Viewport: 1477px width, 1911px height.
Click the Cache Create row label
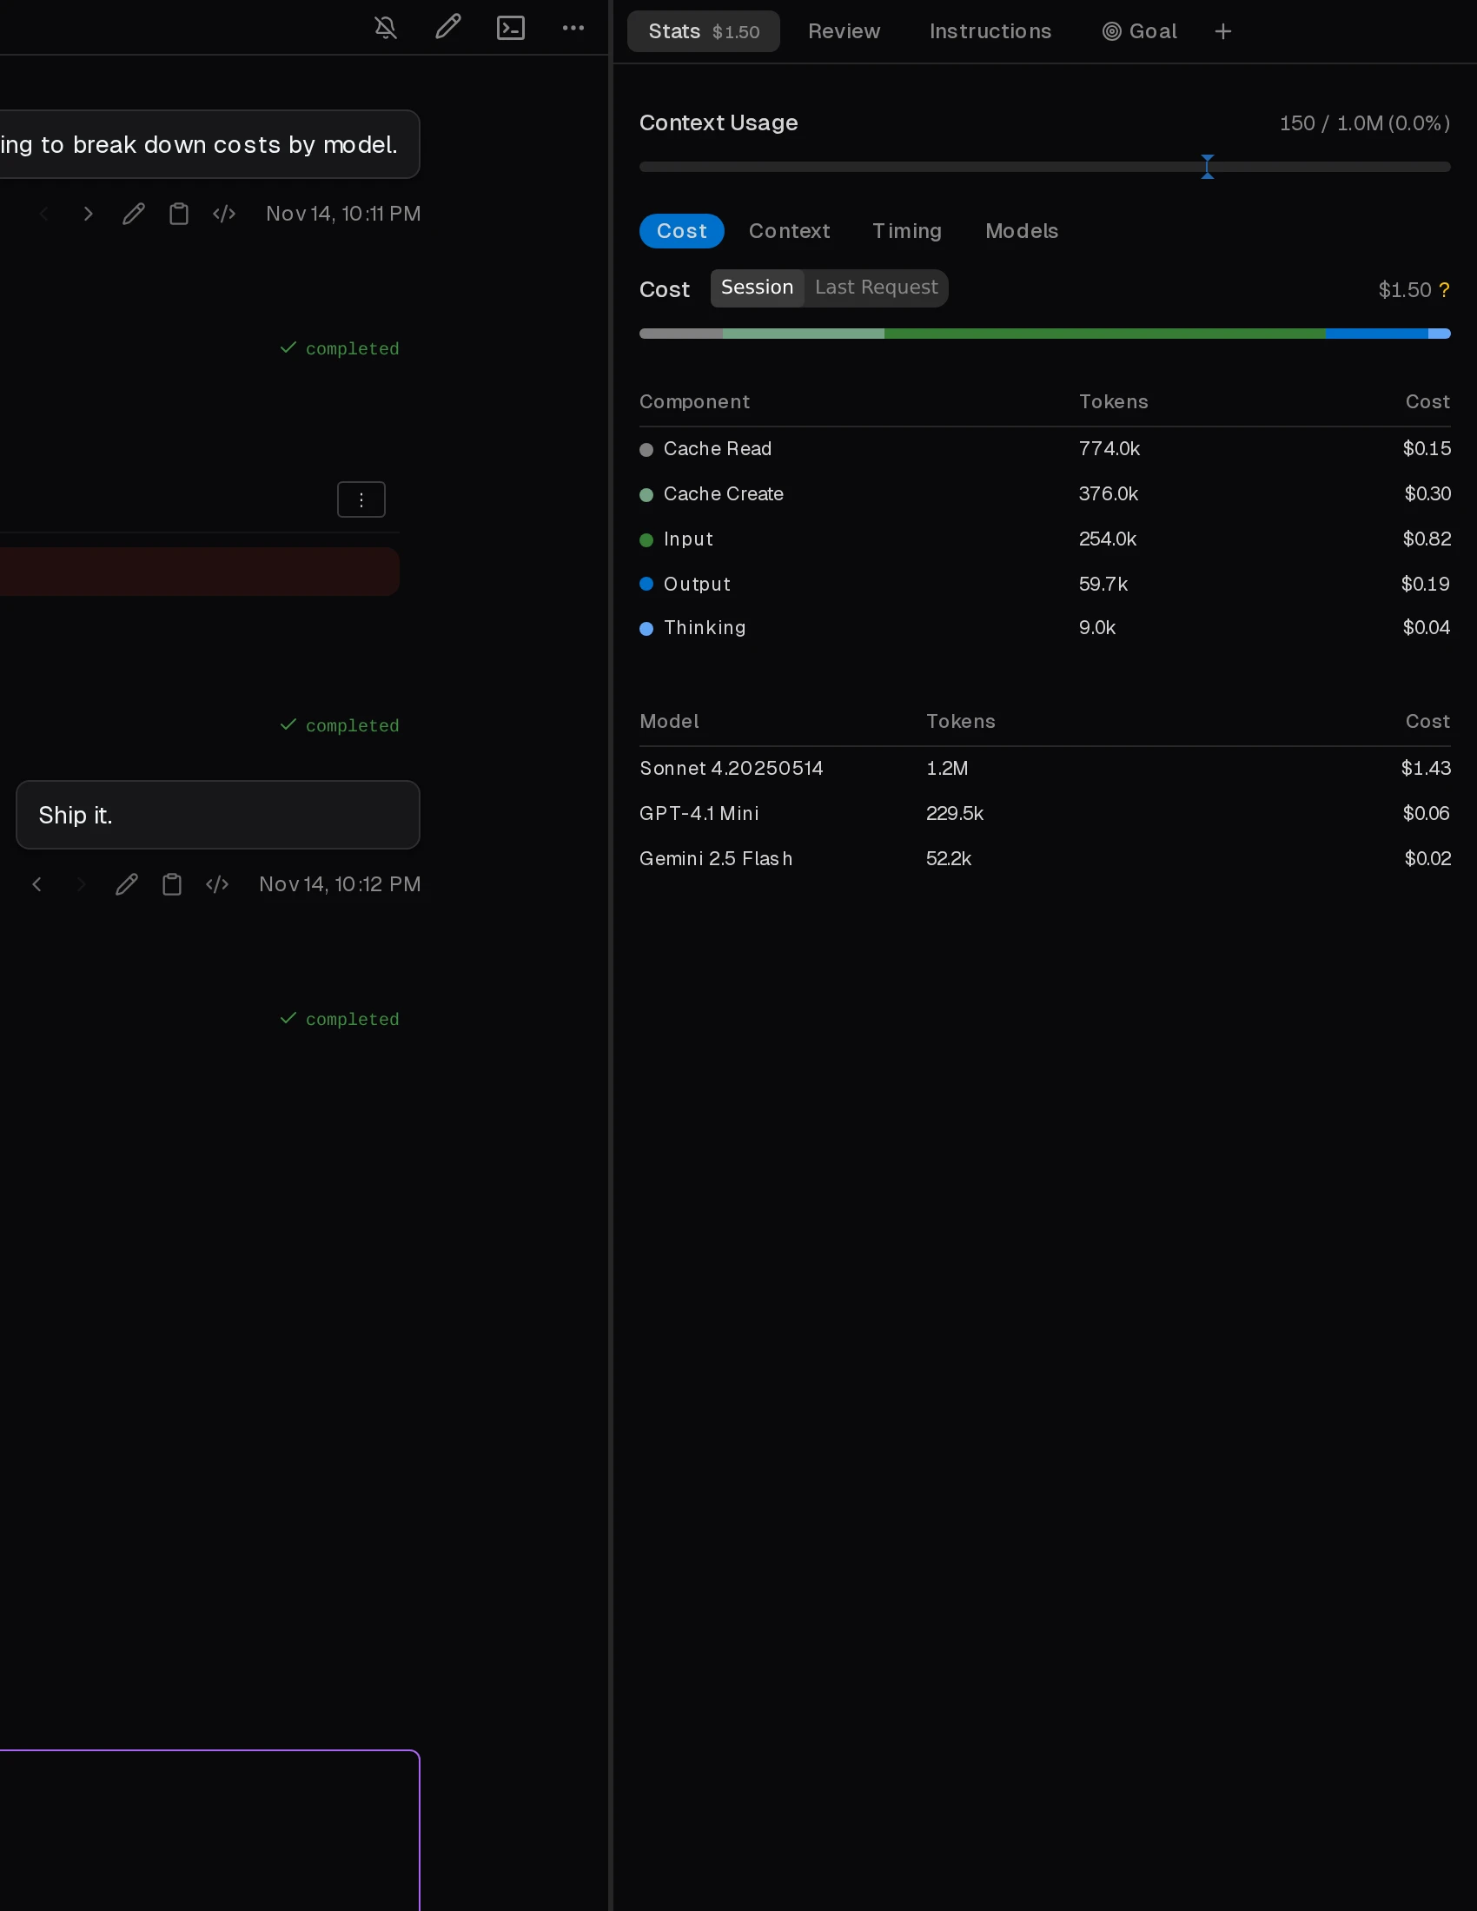tap(724, 494)
